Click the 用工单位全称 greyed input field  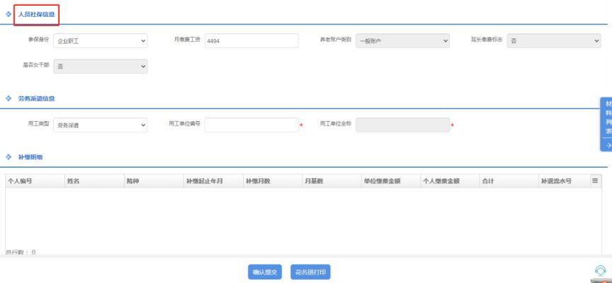pyautogui.click(x=402, y=125)
